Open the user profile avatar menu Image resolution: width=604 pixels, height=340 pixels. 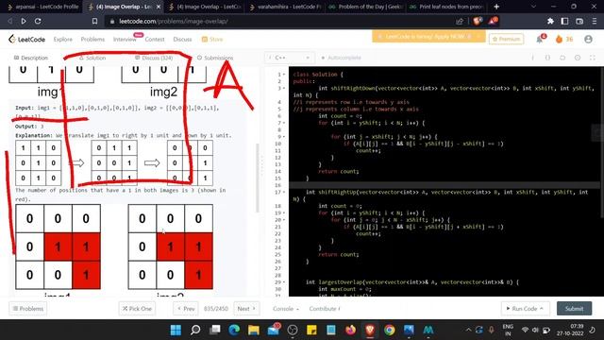tap(588, 39)
